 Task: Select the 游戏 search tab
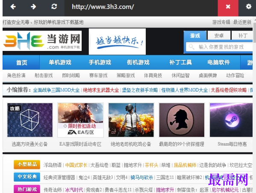pos(195,36)
